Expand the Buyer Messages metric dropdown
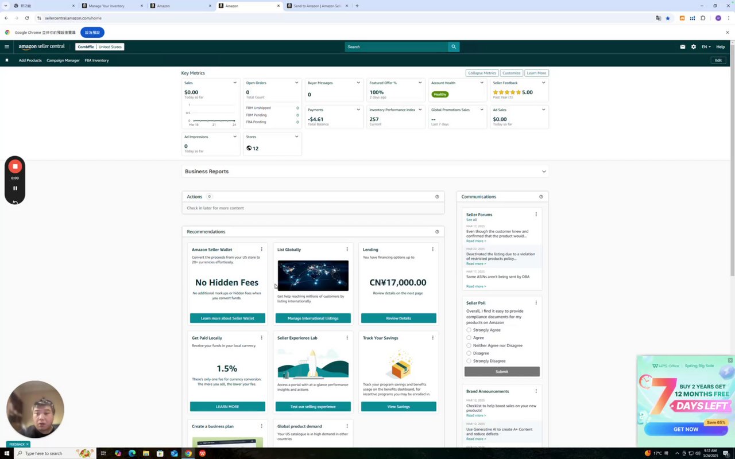 click(x=358, y=83)
